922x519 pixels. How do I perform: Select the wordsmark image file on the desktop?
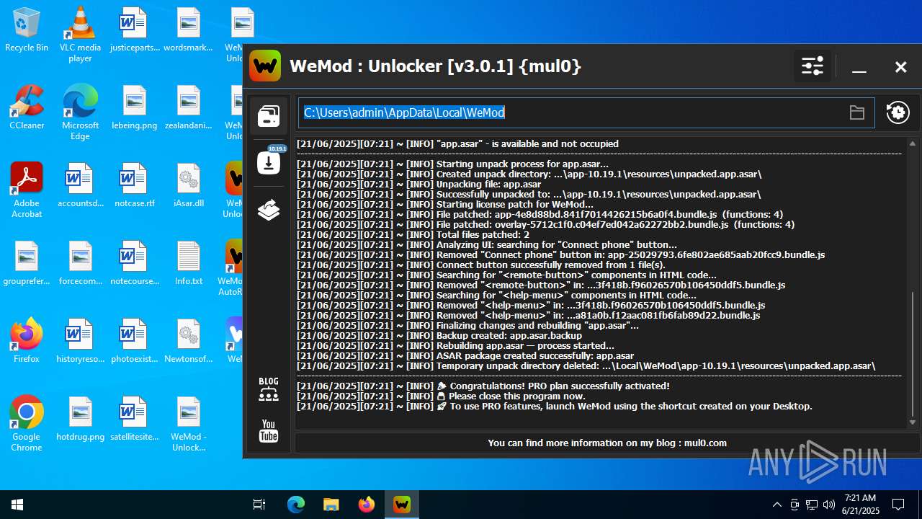pos(188,30)
